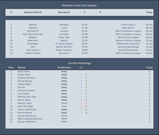
Task: Click 'Aston Villa' away team
Action: tap(64, 37)
